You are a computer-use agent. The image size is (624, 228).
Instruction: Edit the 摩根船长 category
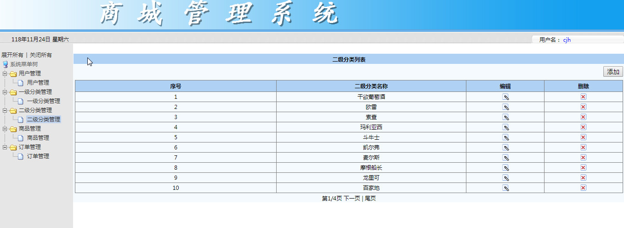click(505, 168)
